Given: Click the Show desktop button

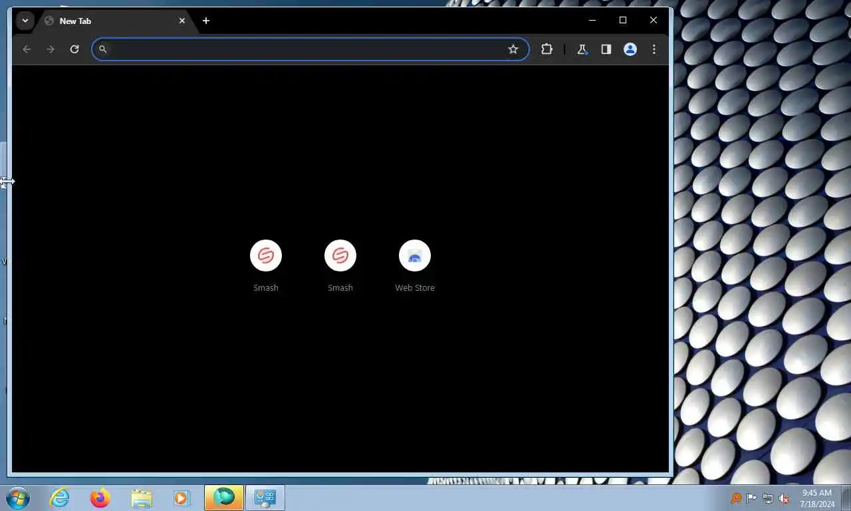Looking at the screenshot, I should point(846,498).
